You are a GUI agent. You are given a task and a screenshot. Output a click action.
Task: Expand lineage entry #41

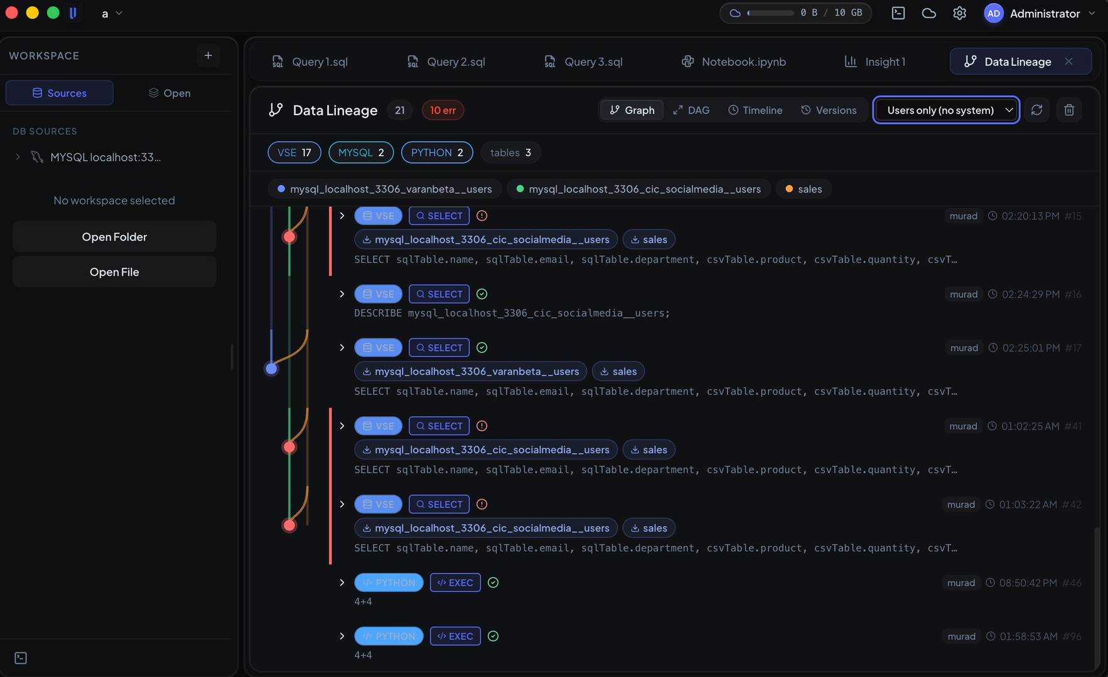(342, 426)
